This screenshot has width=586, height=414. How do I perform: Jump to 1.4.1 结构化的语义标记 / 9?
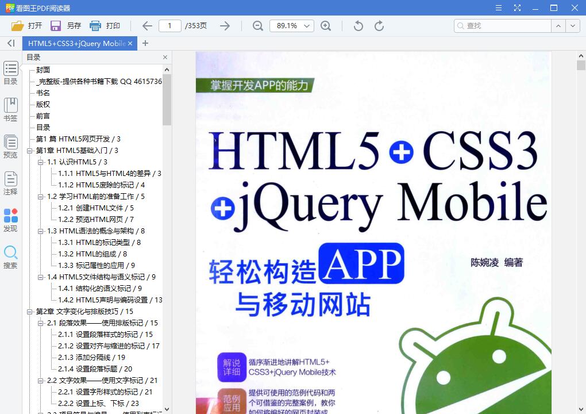click(100, 289)
